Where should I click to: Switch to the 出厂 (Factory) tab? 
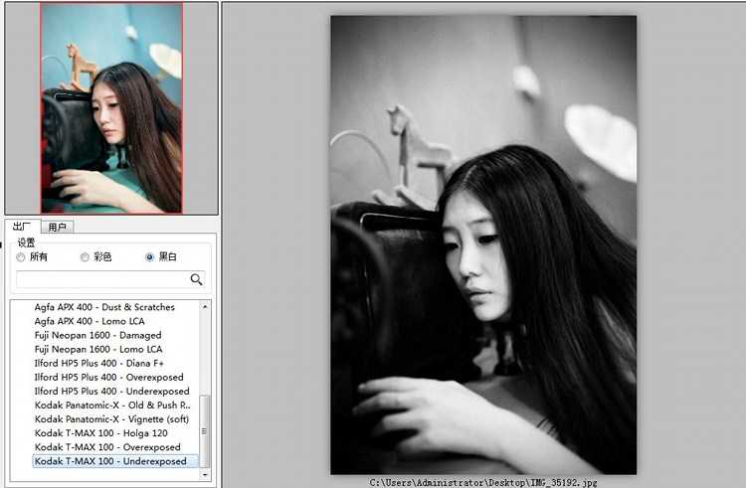coord(22,228)
